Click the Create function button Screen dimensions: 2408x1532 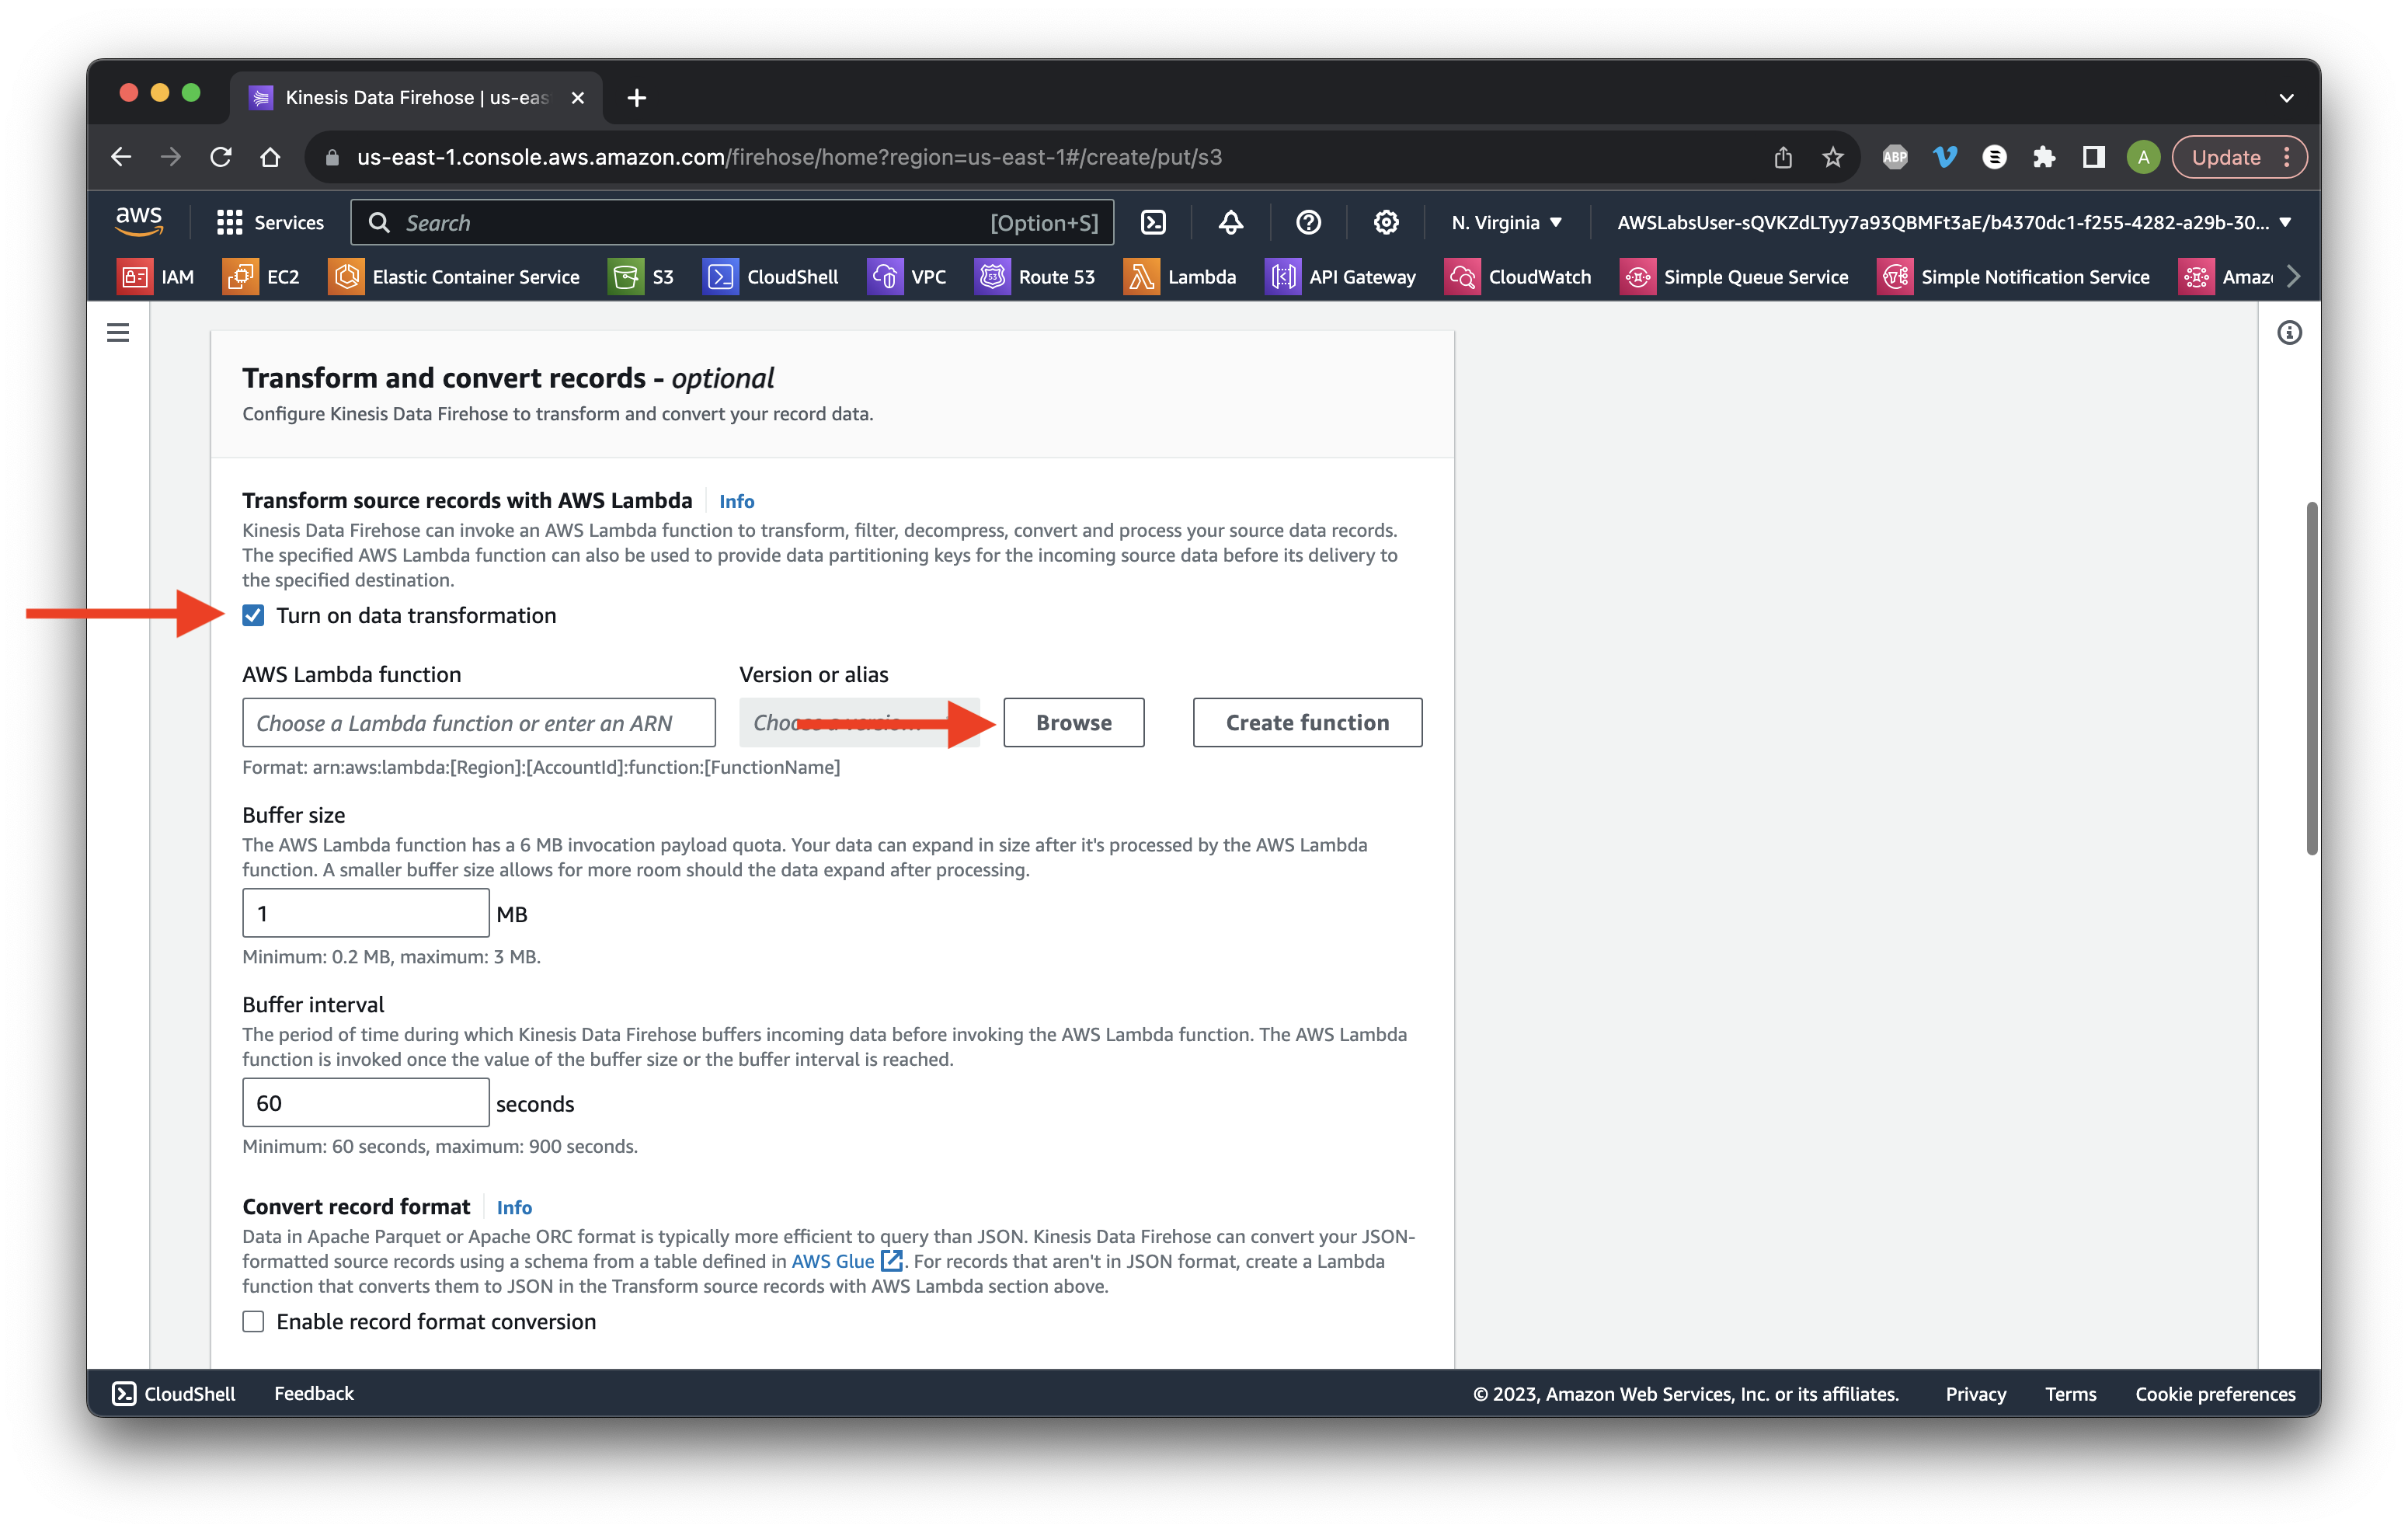coord(1307,722)
